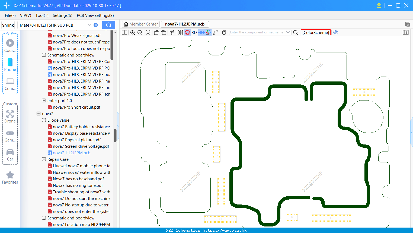
Task: Fit the board to the window
Action: [x=148, y=32]
